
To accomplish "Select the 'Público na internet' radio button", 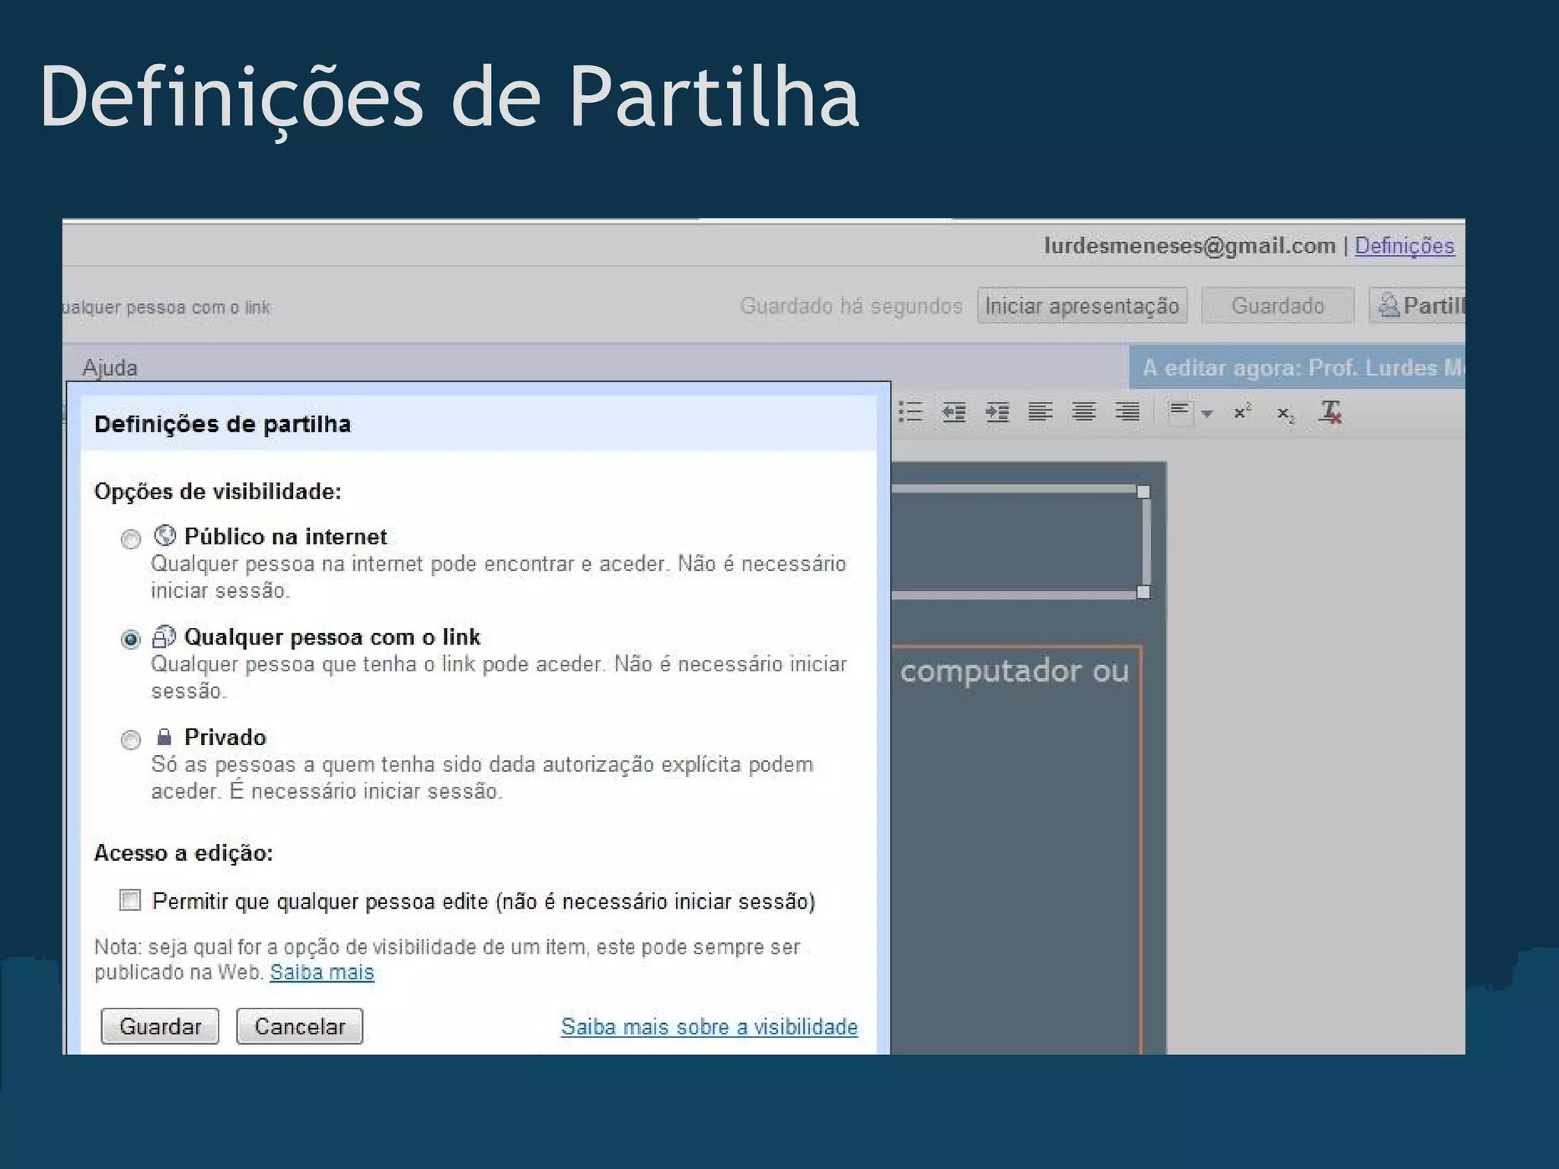I will tap(131, 539).
